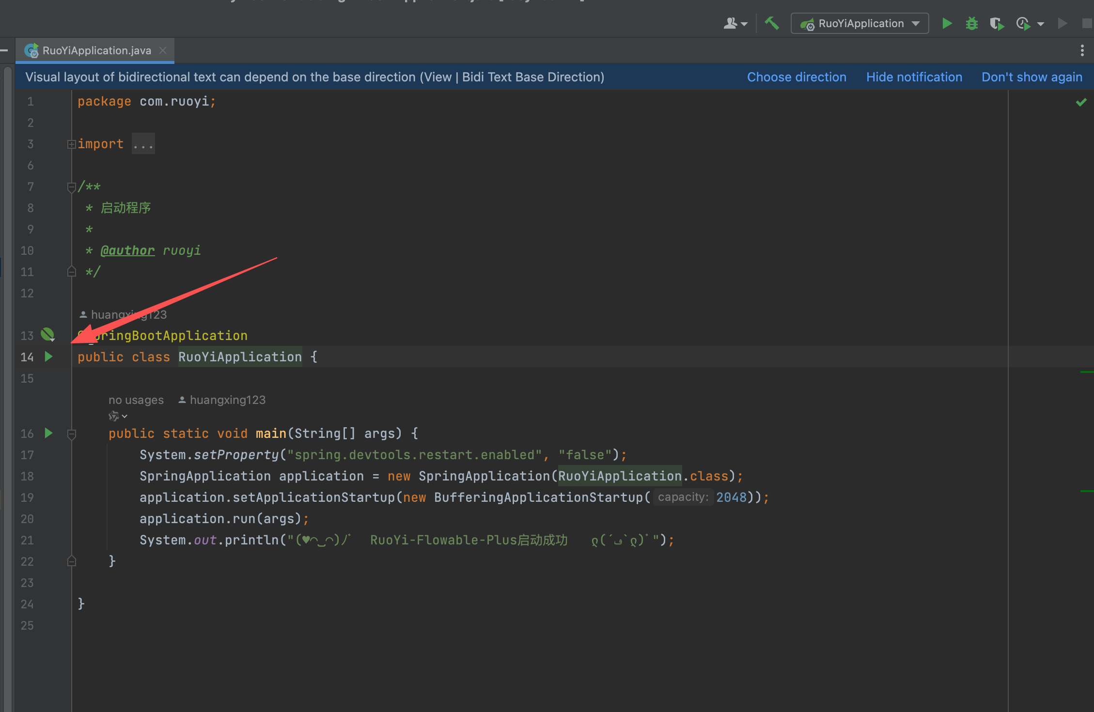
Task: Click Don't show again link
Action: [x=1031, y=77]
